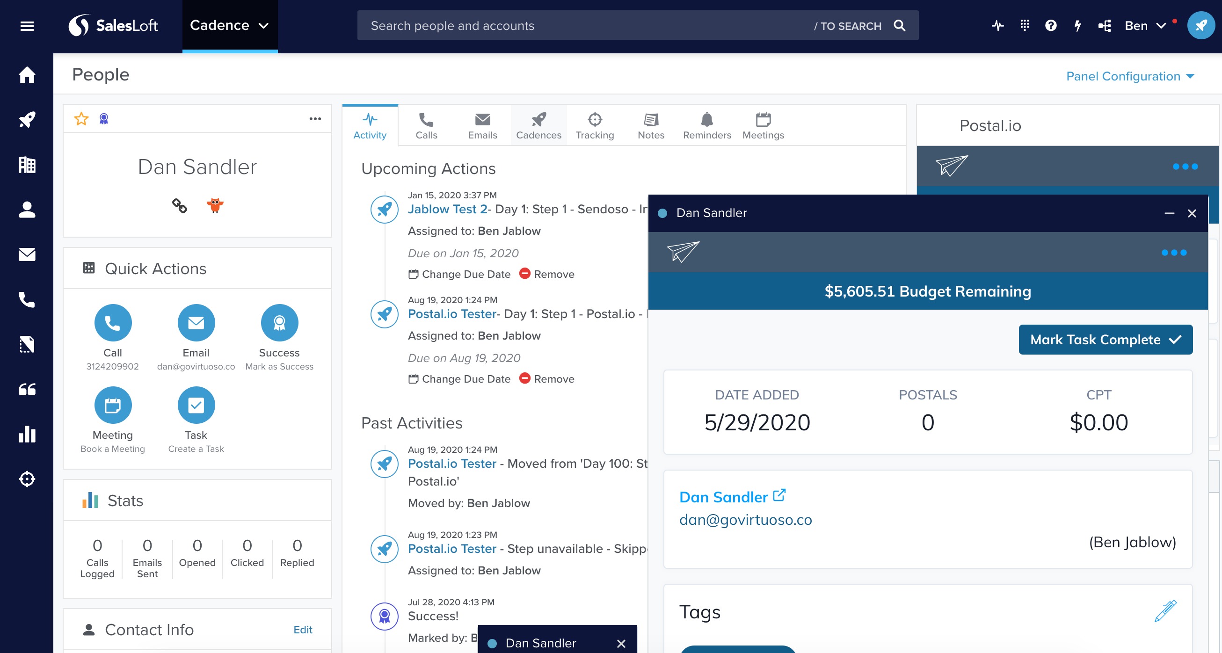Open the hamburger menu
Viewport: 1222px width, 653px height.
27,26
